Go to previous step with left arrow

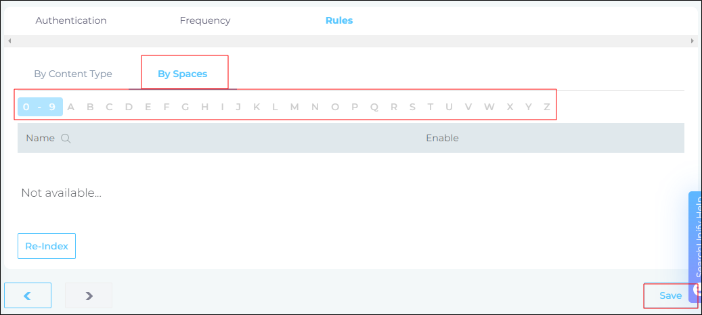tap(28, 295)
